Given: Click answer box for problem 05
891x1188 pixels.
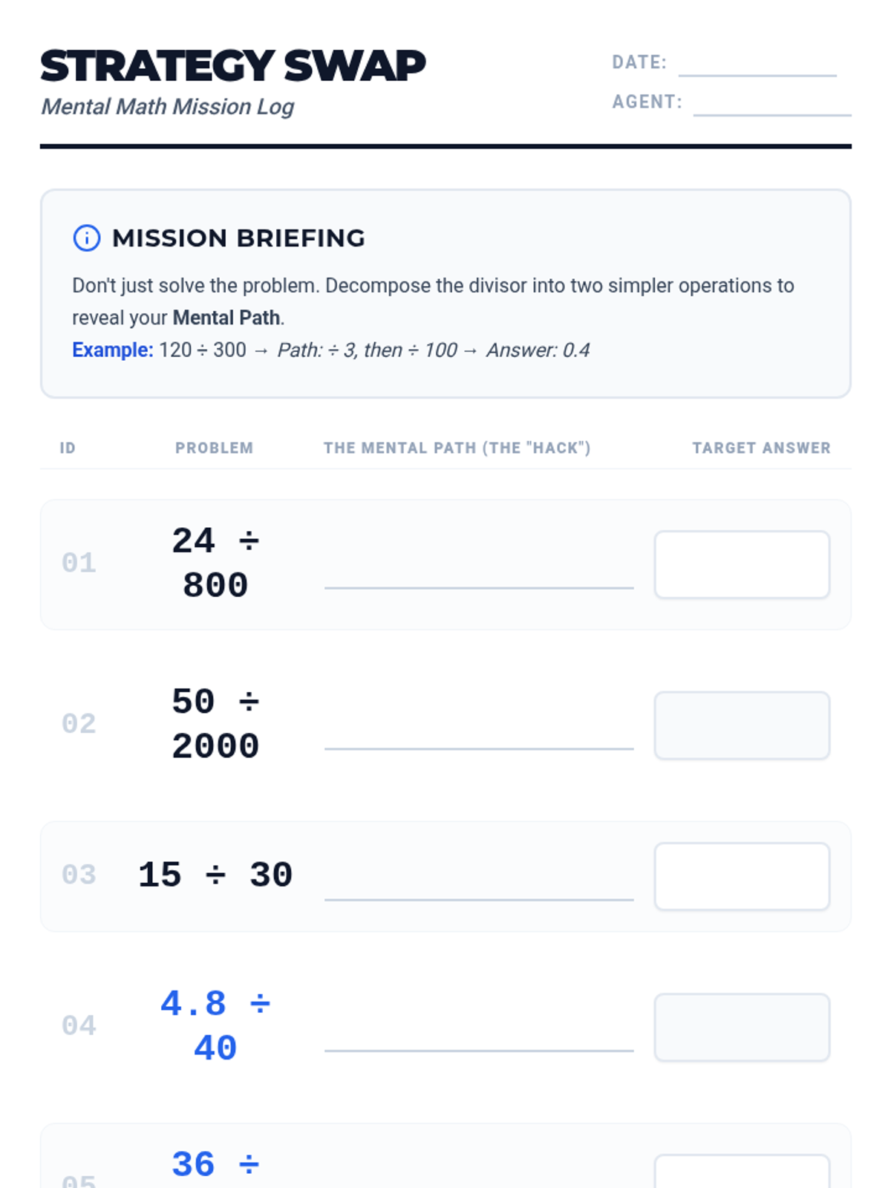Looking at the screenshot, I should [x=742, y=1172].
